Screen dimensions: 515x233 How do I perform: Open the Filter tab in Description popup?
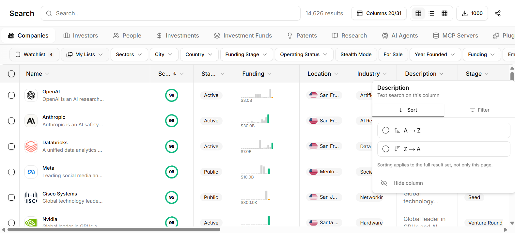(x=479, y=110)
